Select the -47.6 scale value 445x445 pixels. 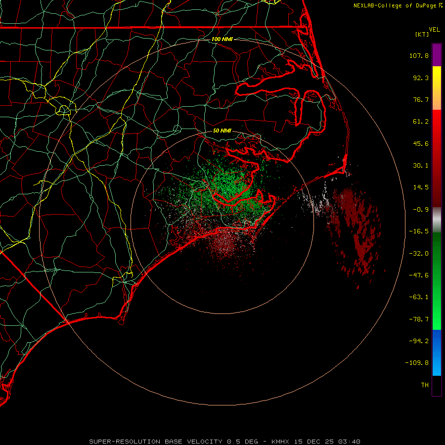tap(419, 275)
